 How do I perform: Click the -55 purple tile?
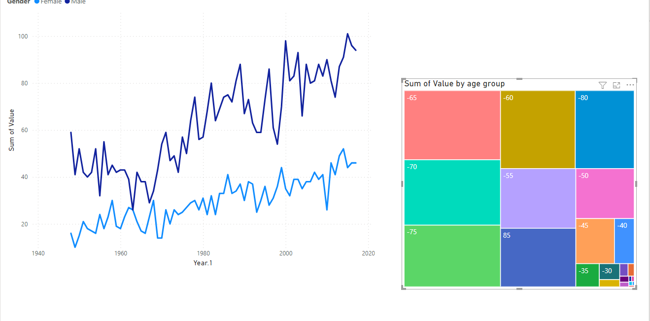point(538,199)
